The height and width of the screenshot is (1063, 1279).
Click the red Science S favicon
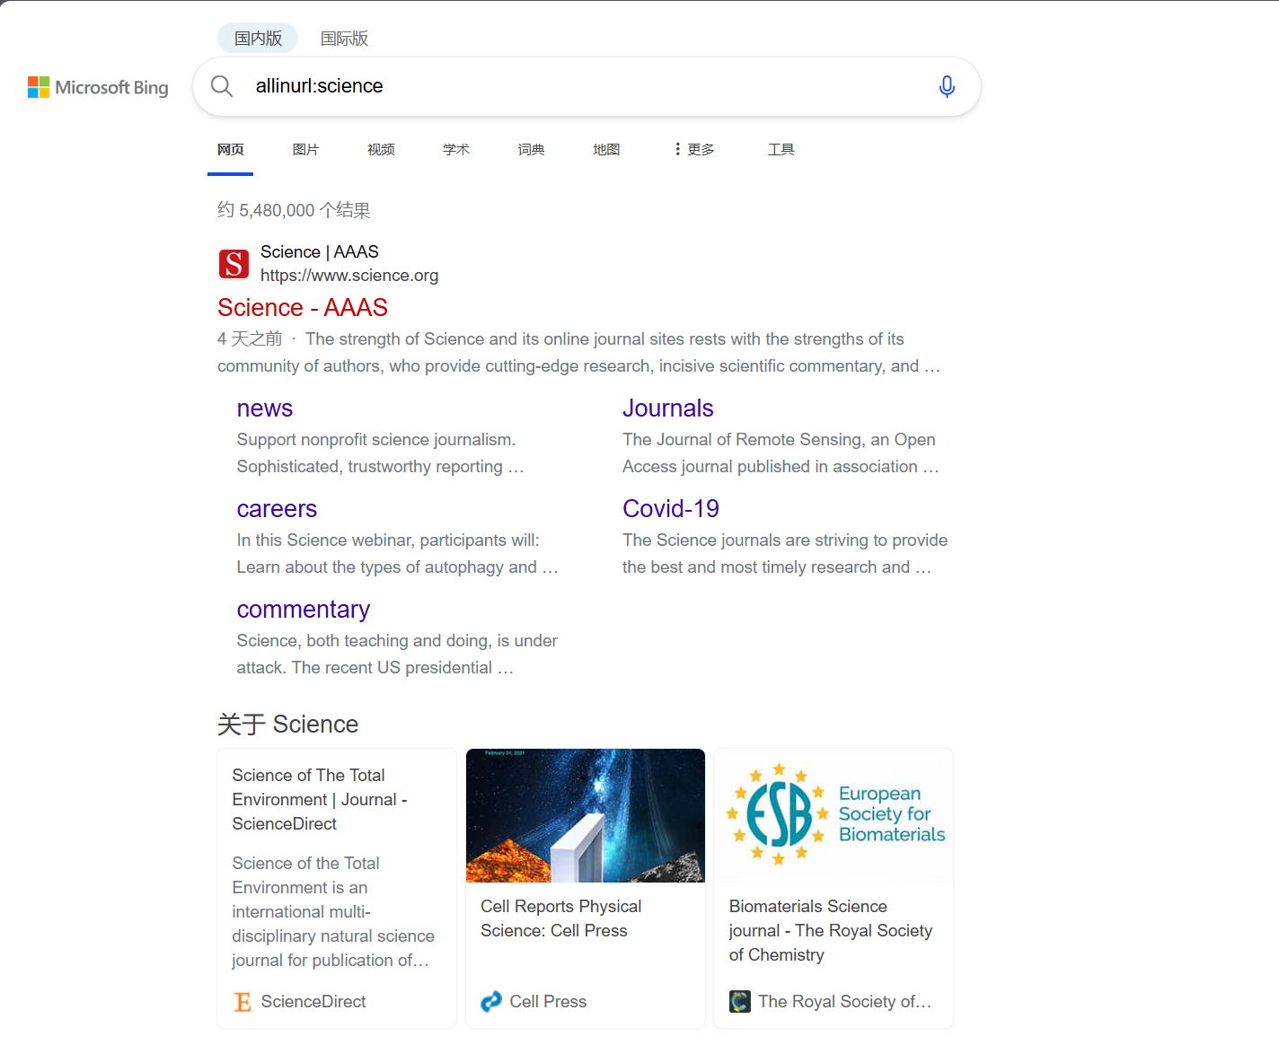234,264
